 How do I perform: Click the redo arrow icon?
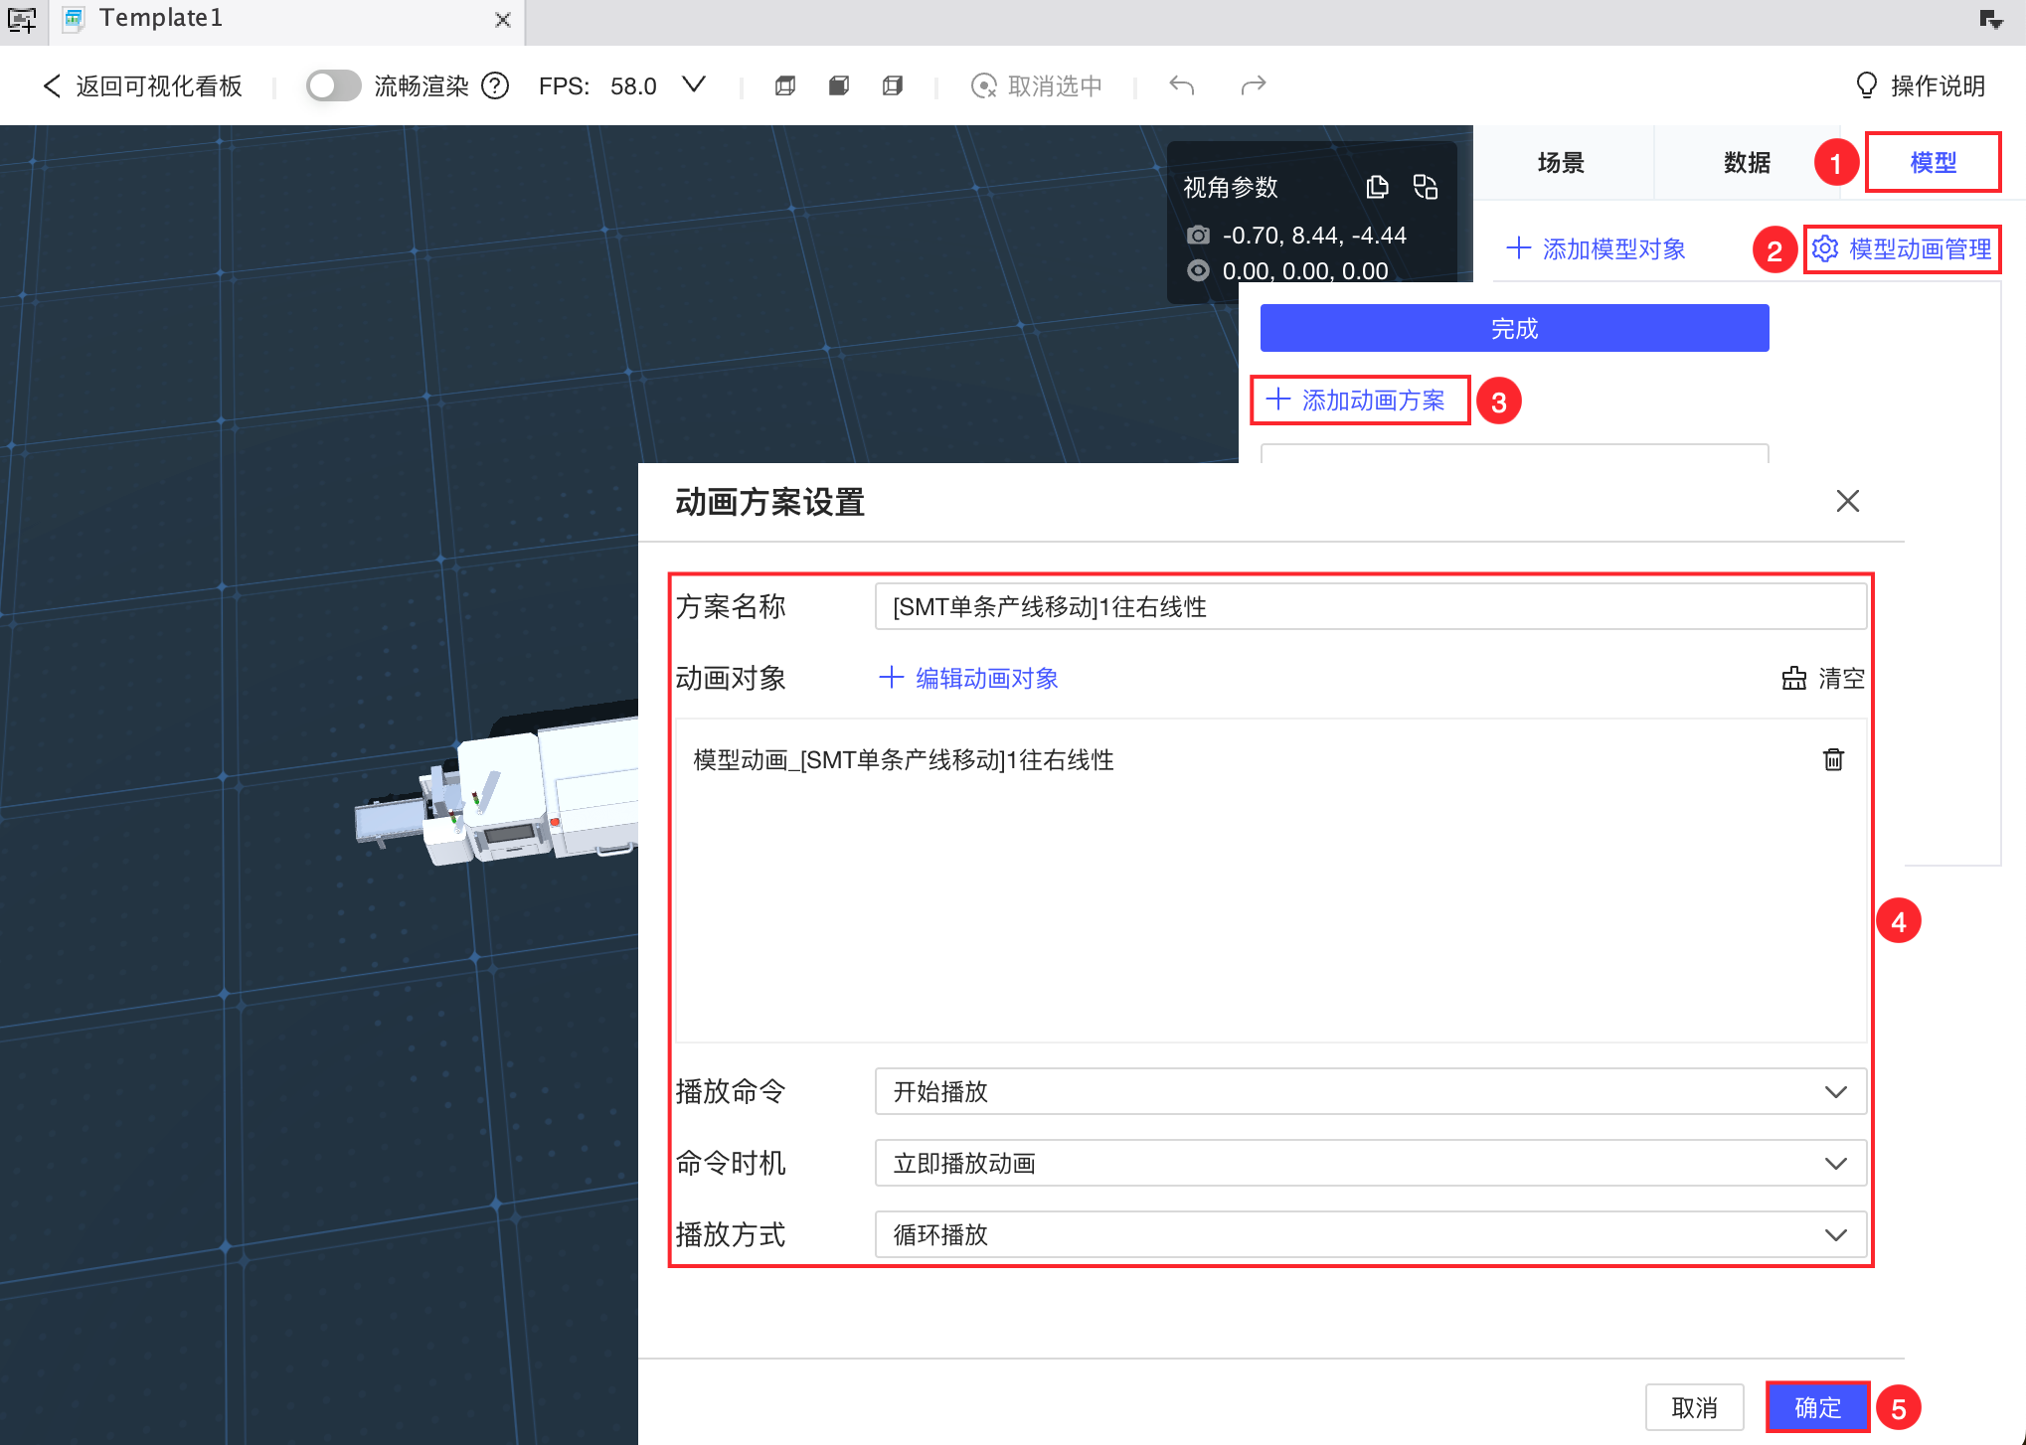click(1253, 85)
